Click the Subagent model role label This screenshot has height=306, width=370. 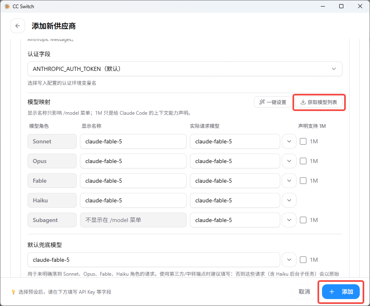[x=52, y=220]
